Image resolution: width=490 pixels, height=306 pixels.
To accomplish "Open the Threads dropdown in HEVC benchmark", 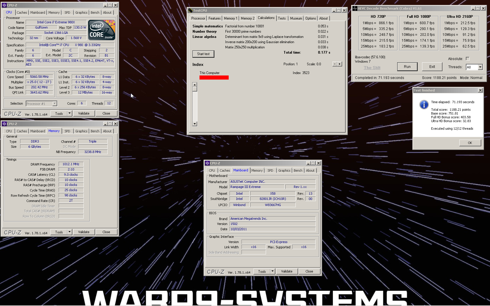I will click(x=480, y=67).
